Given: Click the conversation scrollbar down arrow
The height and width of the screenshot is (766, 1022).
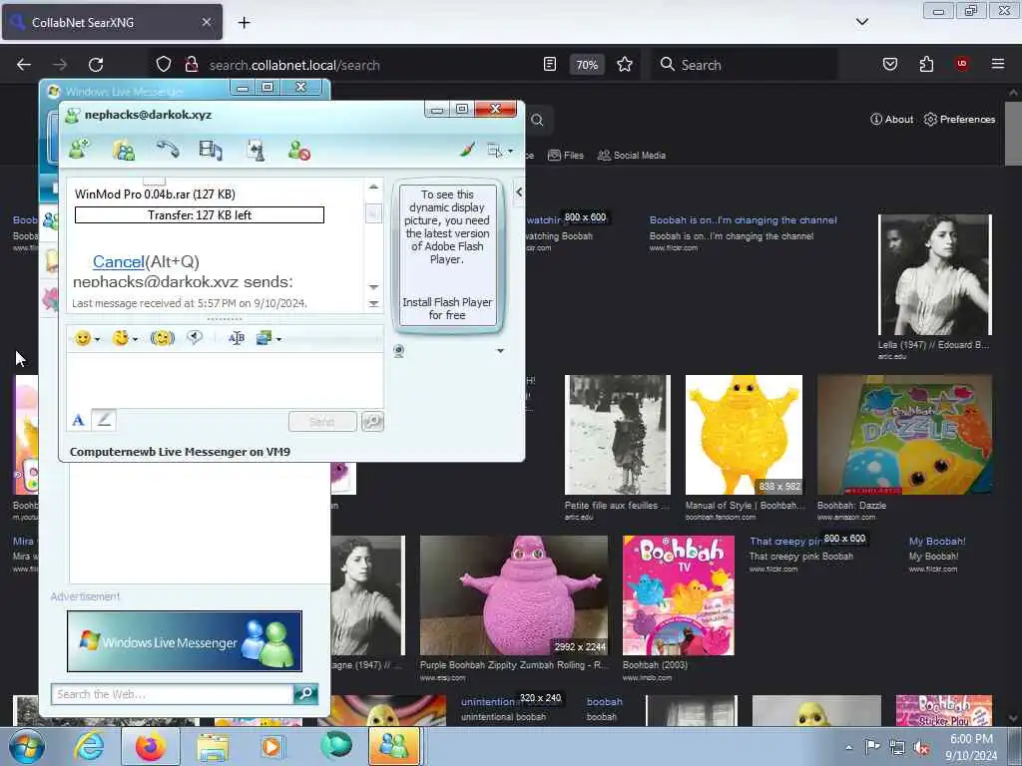Looking at the screenshot, I should pyautogui.click(x=373, y=286).
